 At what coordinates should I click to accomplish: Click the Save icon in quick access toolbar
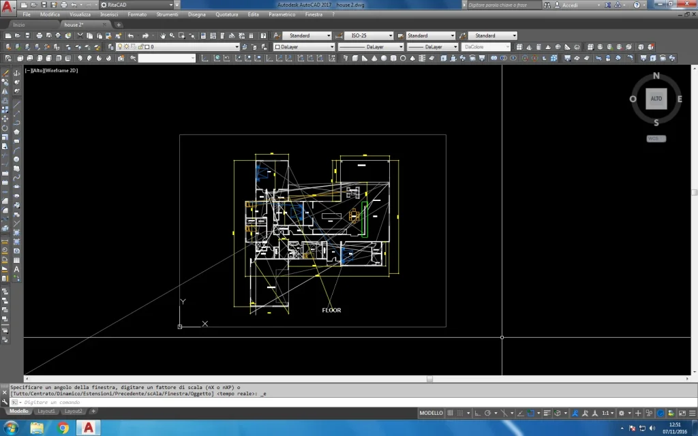pos(42,5)
